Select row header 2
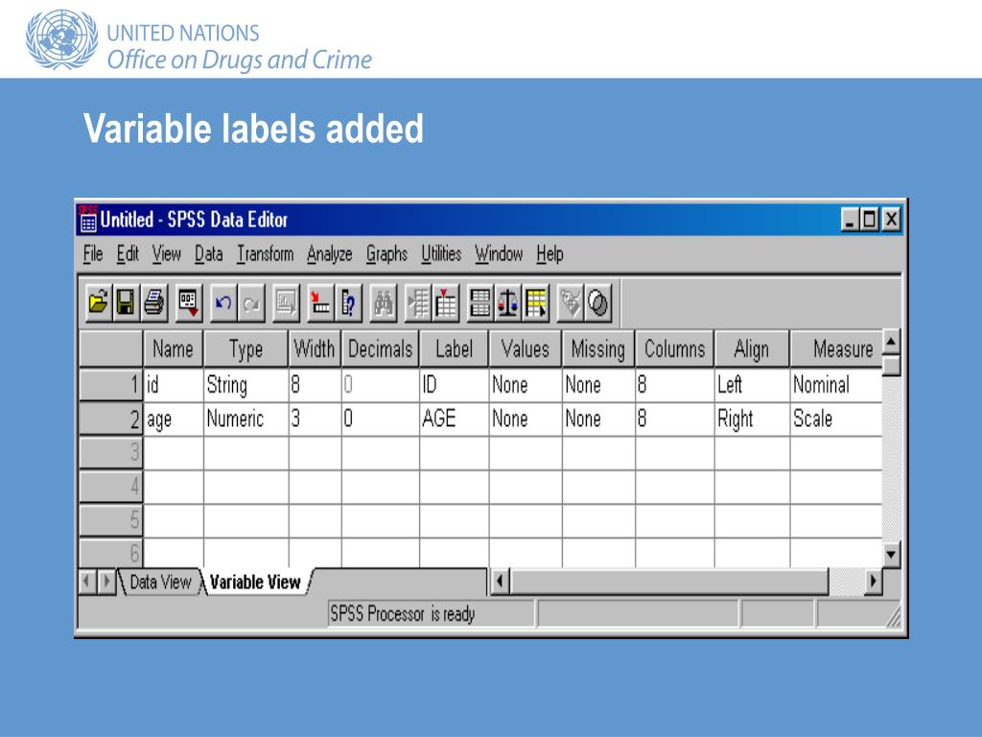 (x=111, y=418)
